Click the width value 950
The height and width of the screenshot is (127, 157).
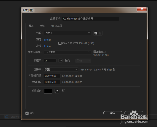[x=46, y=40]
